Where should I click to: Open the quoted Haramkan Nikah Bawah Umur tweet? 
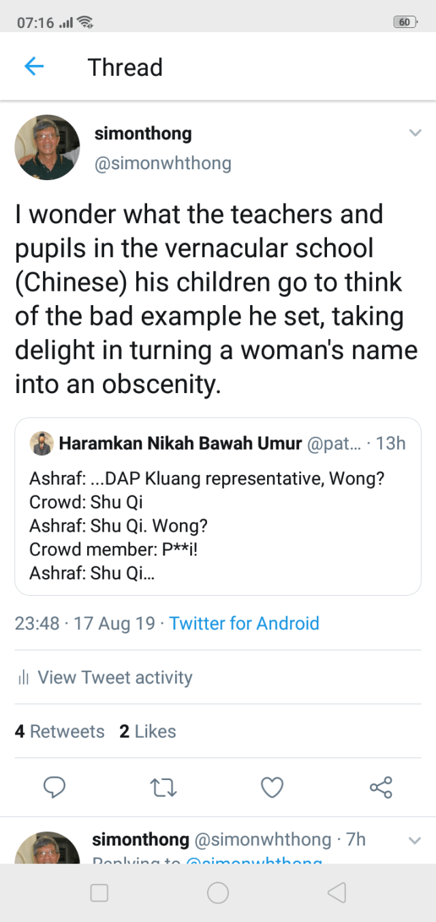(218, 519)
